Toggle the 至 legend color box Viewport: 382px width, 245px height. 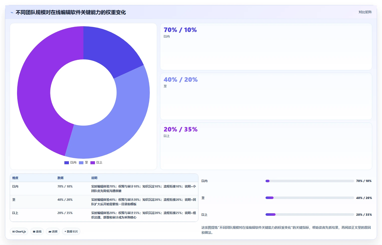click(81, 162)
